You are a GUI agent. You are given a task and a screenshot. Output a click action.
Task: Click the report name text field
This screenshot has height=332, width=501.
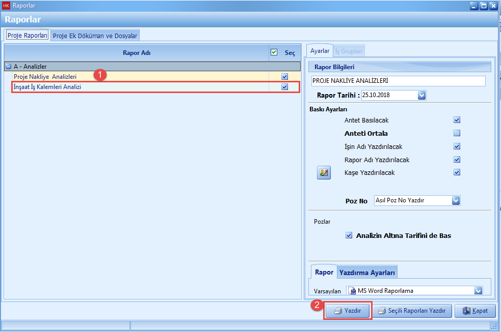coord(398,81)
